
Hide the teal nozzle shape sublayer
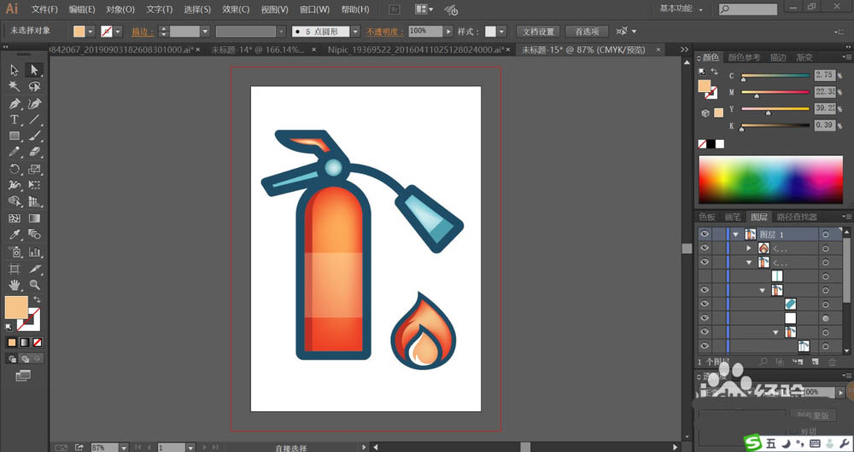705,304
